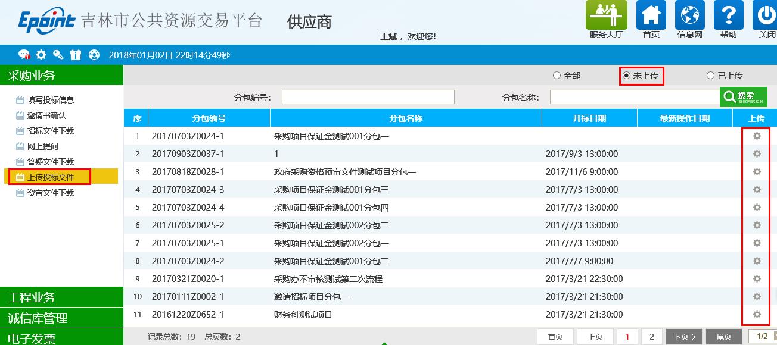The height and width of the screenshot is (345, 777).
Task: Click the 分包编号 input field
Action: [x=368, y=96]
